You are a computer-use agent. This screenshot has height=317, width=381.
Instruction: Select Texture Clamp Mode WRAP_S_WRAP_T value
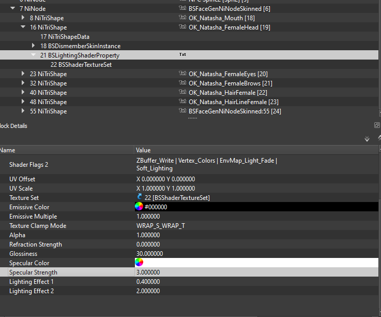tap(160, 225)
